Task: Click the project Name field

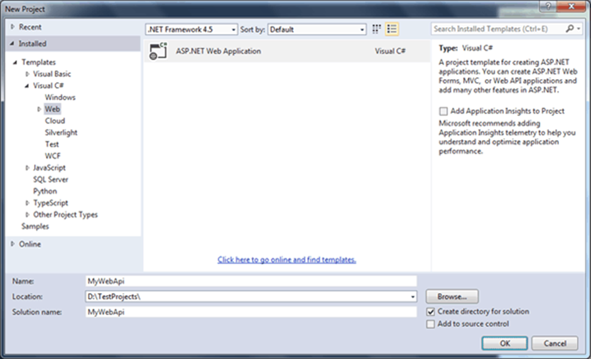Action: coord(251,281)
